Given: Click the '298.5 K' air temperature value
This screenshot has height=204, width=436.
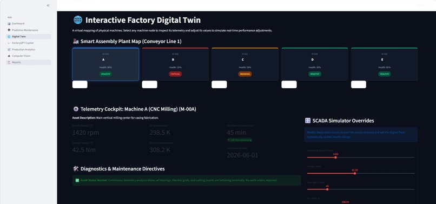Looking at the screenshot, I should pyautogui.click(x=160, y=133).
